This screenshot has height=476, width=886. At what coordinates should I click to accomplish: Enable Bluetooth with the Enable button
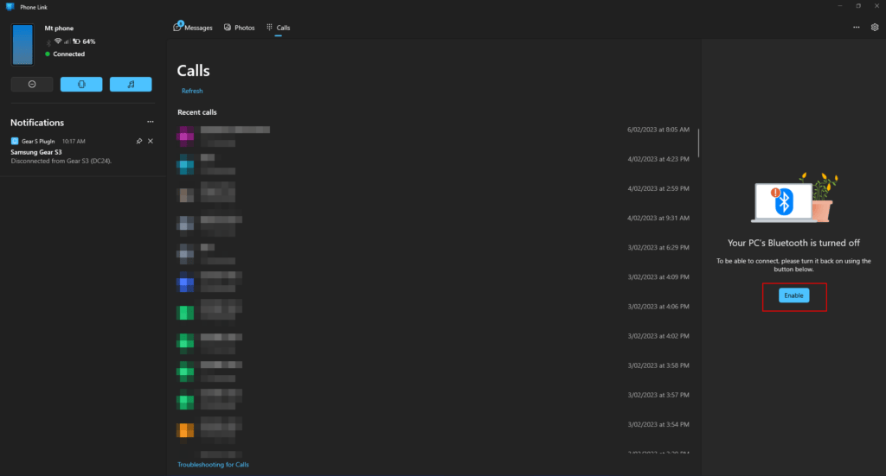793,295
